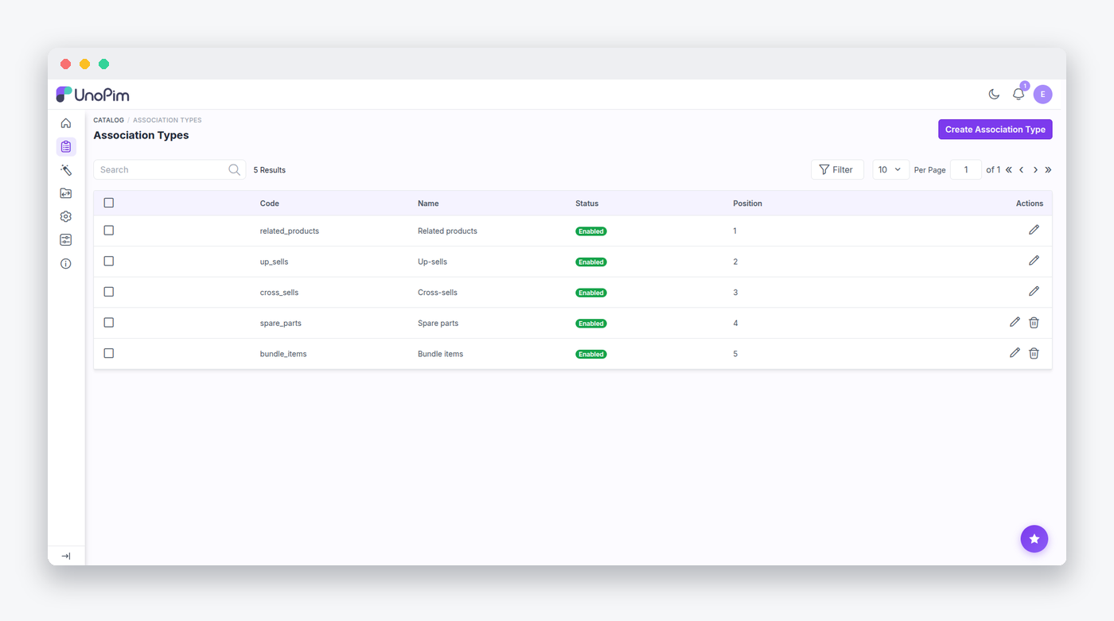Open the Settings gear icon in sidebar
Viewport: 1114px width, 621px height.
click(x=66, y=216)
